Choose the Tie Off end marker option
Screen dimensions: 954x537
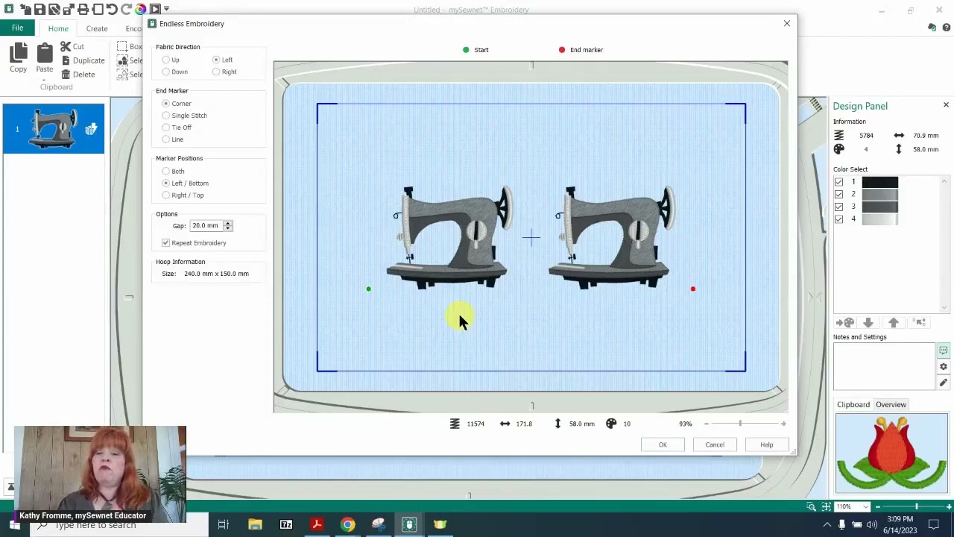coord(166,128)
